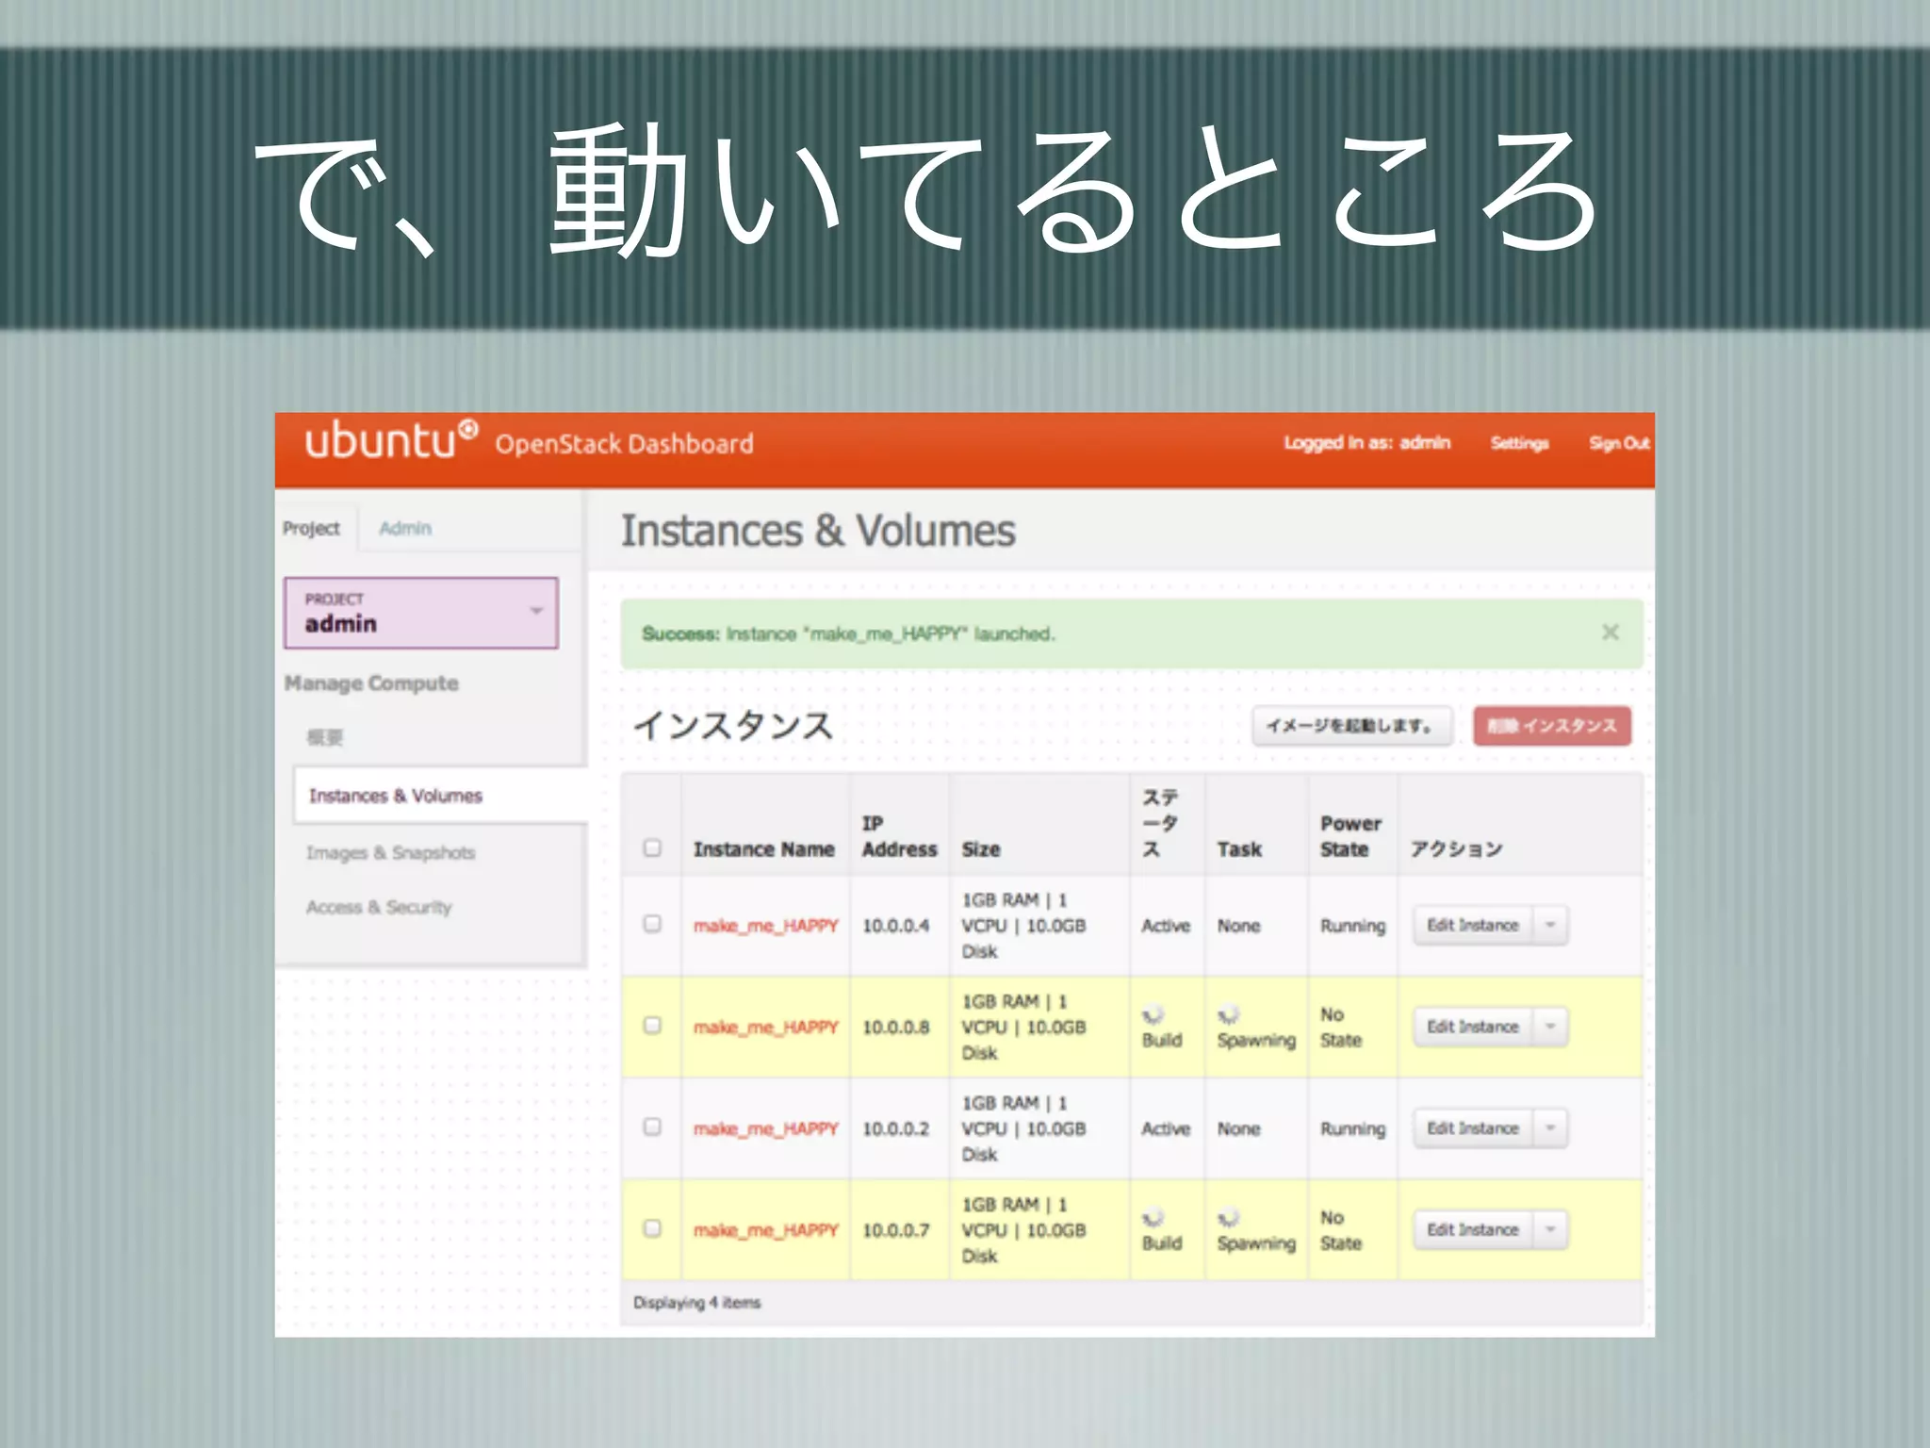Click Edit Instance for 10.0.0.2
The image size is (1930, 1448).
tap(1473, 1128)
